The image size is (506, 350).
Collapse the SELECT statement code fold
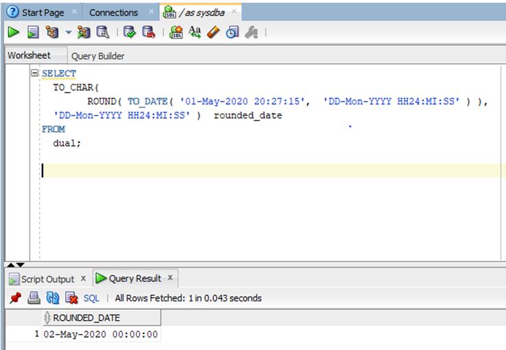[34, 73]
